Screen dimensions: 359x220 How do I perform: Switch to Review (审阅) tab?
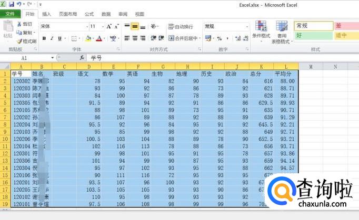[123, 14]
